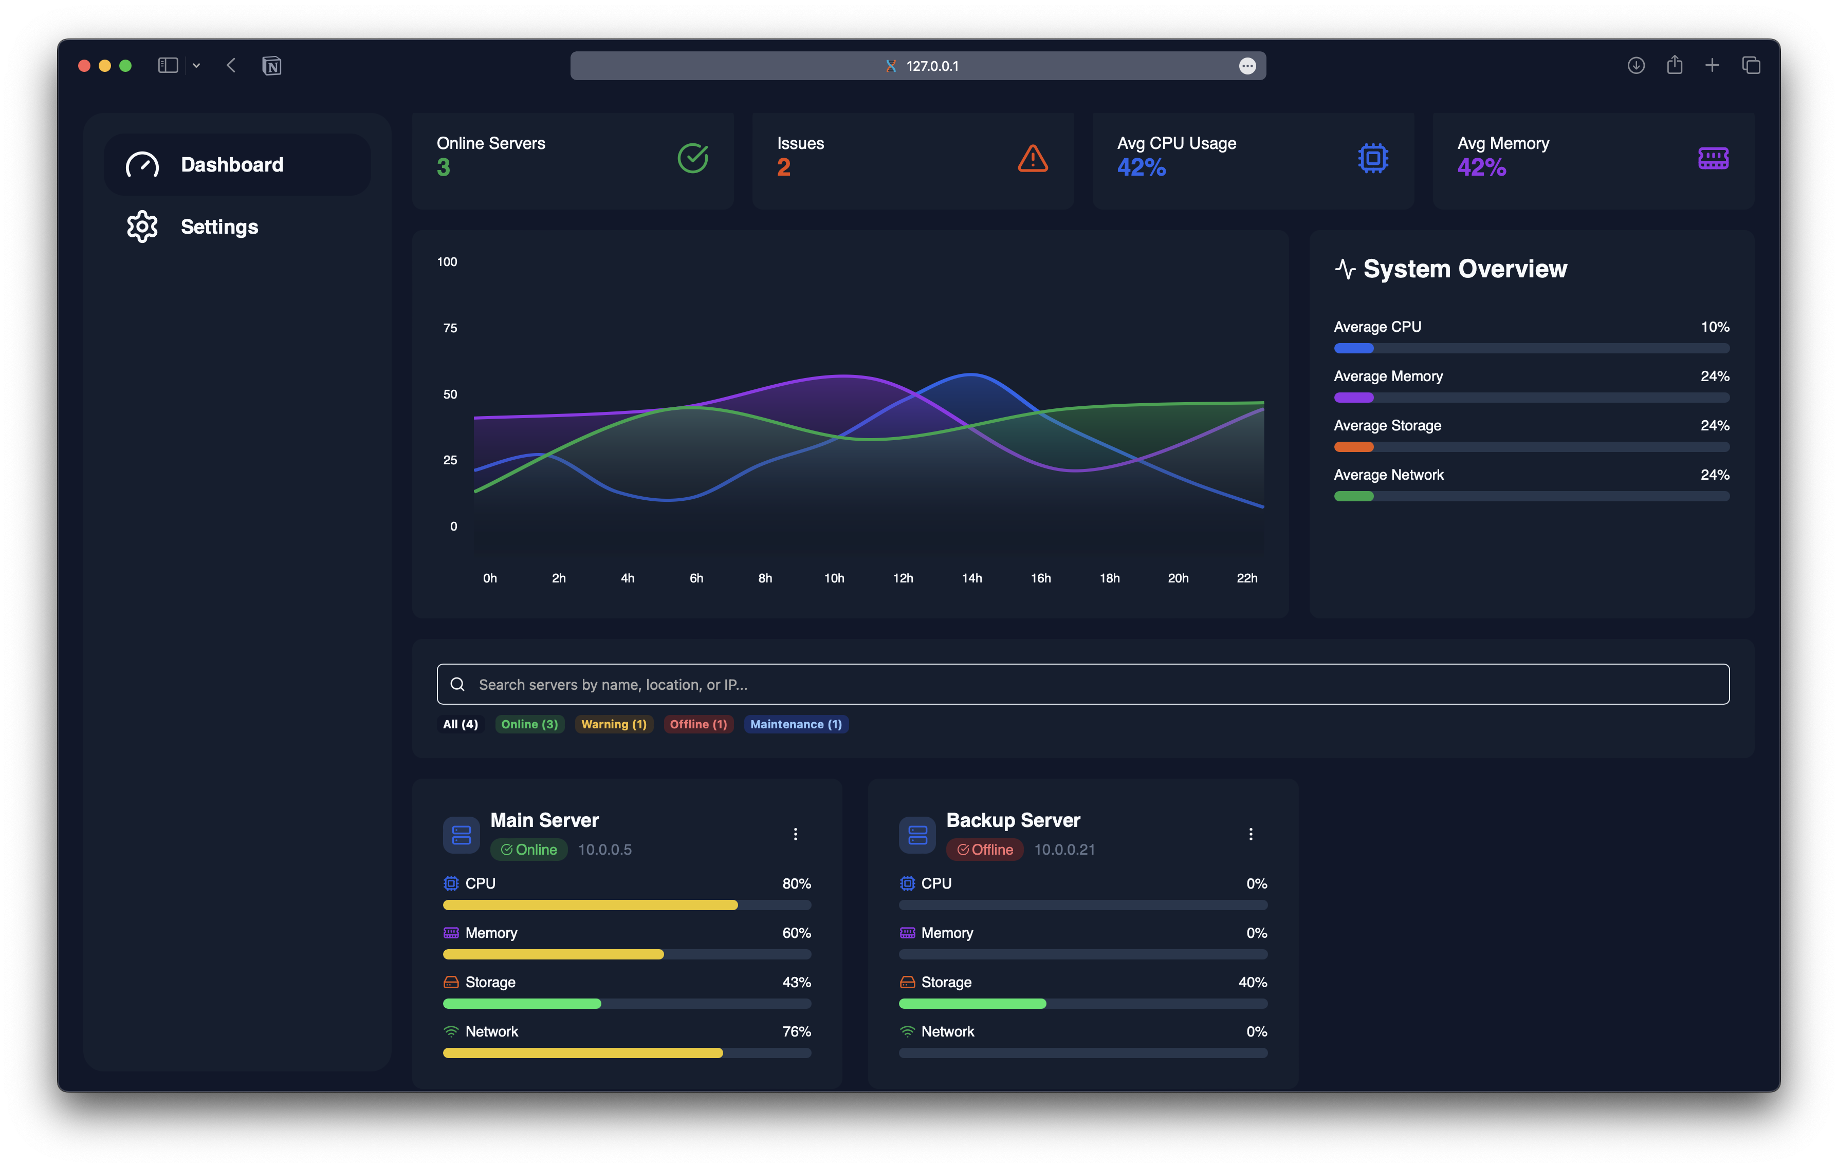Click the Avg CPU Usage chip icon

[1372, 158]
